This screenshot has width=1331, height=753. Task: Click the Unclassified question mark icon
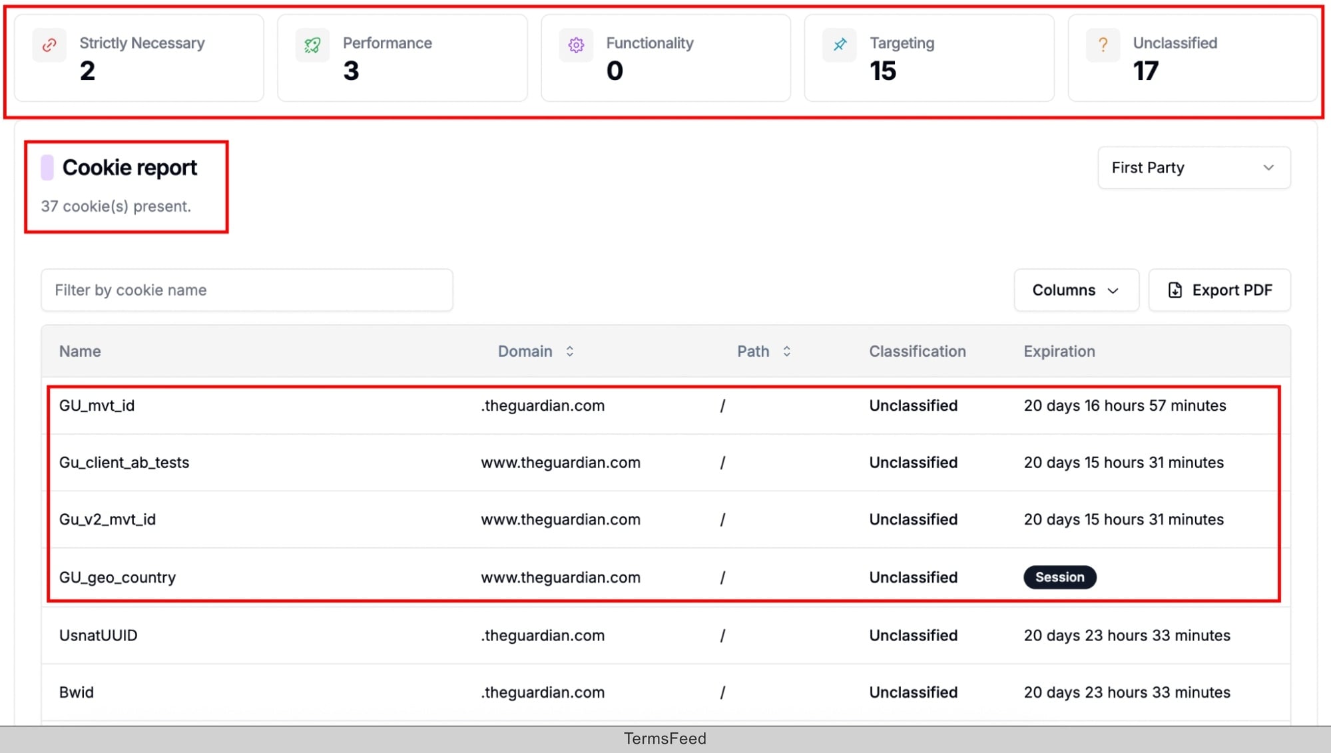click(1103, 45)
